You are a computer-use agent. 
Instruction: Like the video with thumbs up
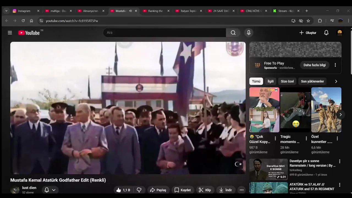pyautogui.click(x=123, y=190)
